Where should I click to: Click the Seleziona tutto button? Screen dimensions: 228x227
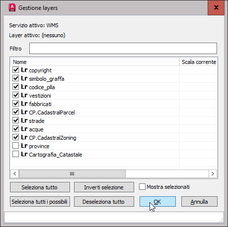tap(40, 187)
